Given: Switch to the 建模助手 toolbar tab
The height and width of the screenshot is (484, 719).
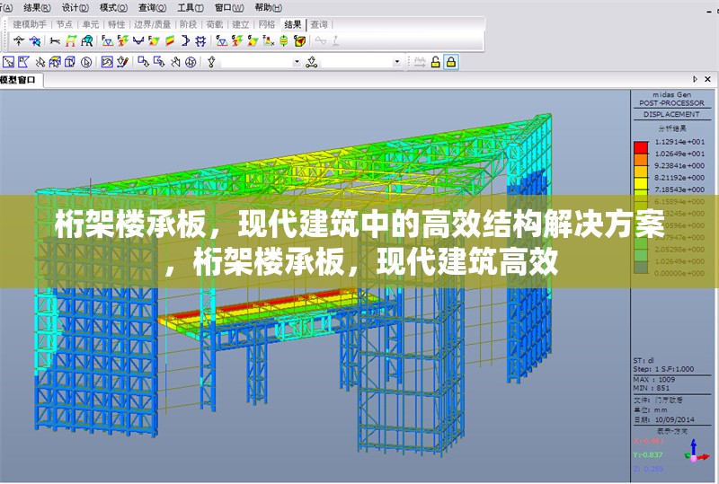Looking at the screenshot, I should pos(30,24).
